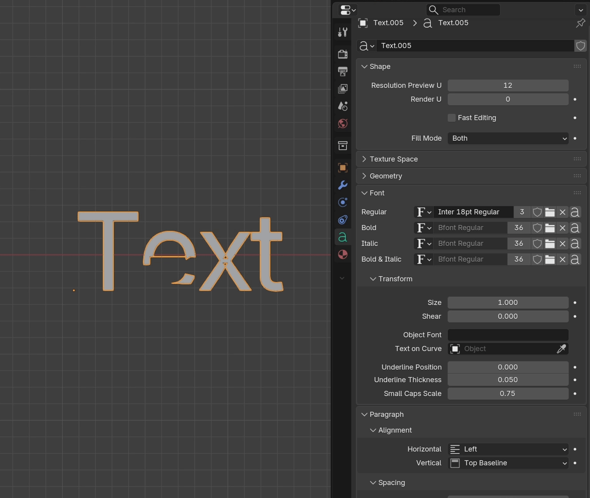Open the Physics properties tab
Image resolution: width=590 pixels, height=498 pixels.
(x=342, y=202)
